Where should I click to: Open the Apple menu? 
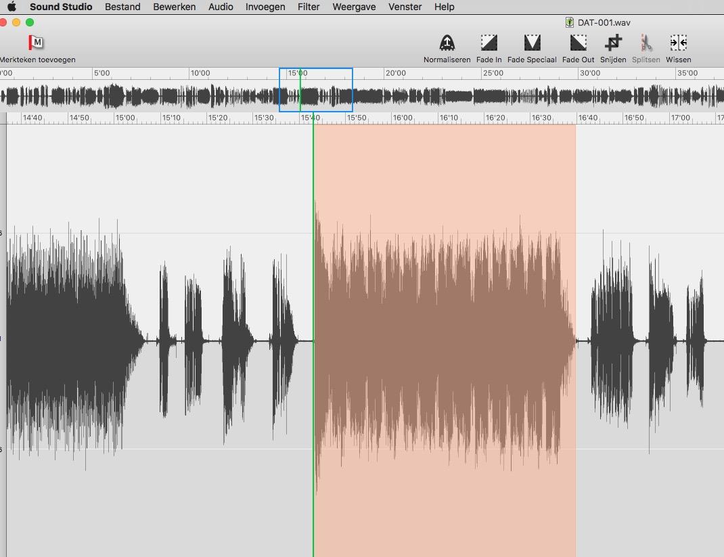[x=12, y=7]
